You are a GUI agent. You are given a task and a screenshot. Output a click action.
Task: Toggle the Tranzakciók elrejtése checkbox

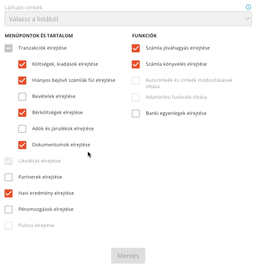[x=9, y=48]
